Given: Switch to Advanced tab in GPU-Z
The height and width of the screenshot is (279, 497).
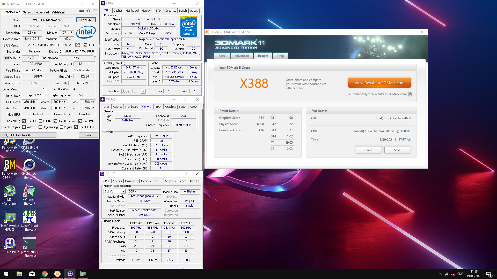Looking at the screenshot, I should point(42,12).
